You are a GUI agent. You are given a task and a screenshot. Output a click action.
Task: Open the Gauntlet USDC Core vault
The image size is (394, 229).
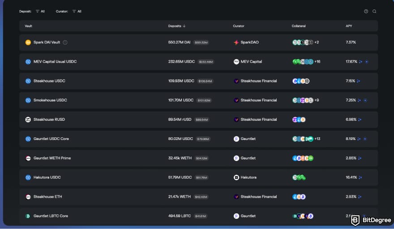click(198, 139)
